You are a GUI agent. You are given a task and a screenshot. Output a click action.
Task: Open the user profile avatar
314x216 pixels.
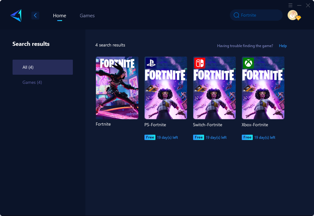coord(293,15)
